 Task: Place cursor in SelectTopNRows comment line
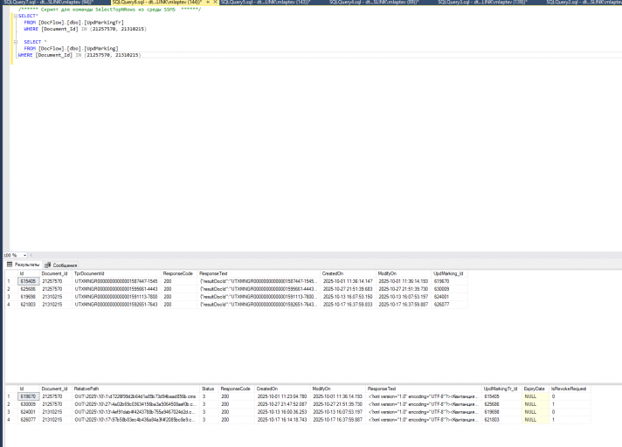(x=109, y=9)
